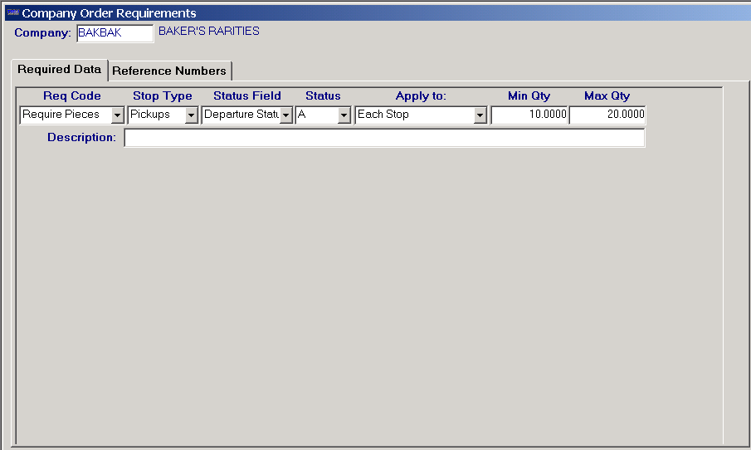Image resolution: width=751 pixels, height=450 pixels.
Task: Open the Stop Type dropdown arrow
Action: pos(191,115)
